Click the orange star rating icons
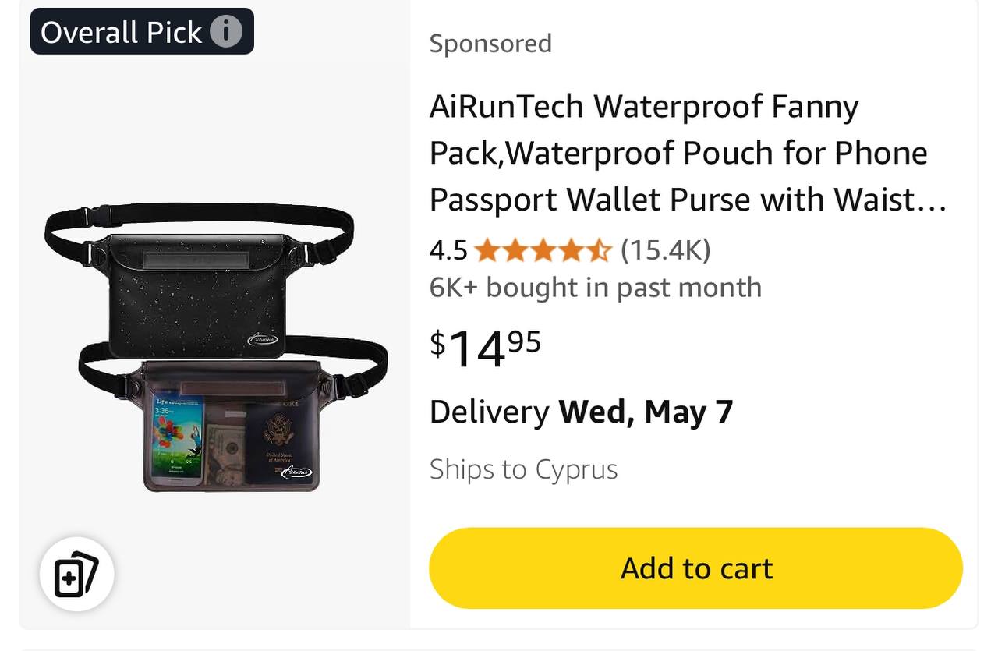Viewport: 998px width, 651px height. pos(543,250)
